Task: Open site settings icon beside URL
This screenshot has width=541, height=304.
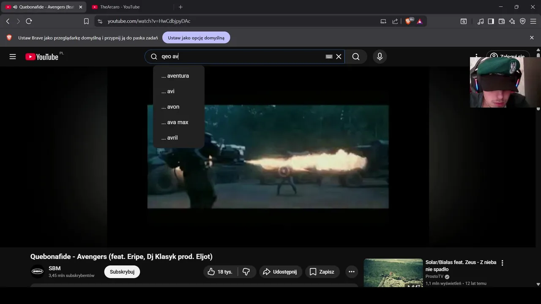Action: pyautogui.click(x=99, y=21)
